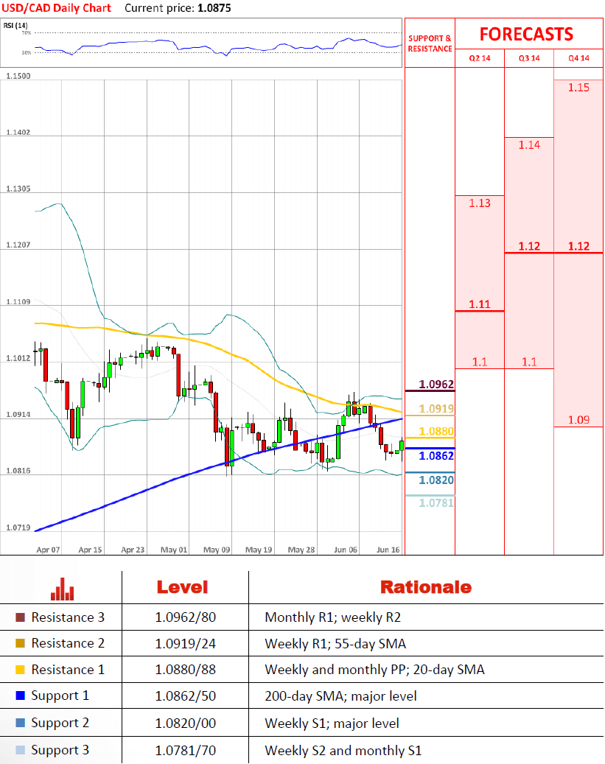Click the Support 1 blue color square
The width and height of the screenshot is (605, 764).
coord(20,695)
